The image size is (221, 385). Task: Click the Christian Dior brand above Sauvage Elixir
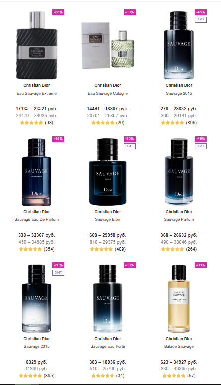(108, 212)
